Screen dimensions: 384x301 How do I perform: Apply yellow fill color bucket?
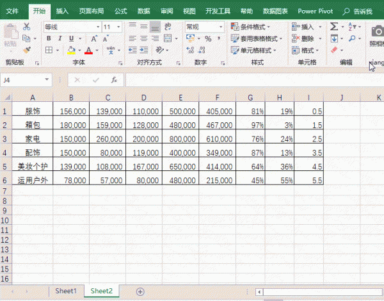coord(71,50)
